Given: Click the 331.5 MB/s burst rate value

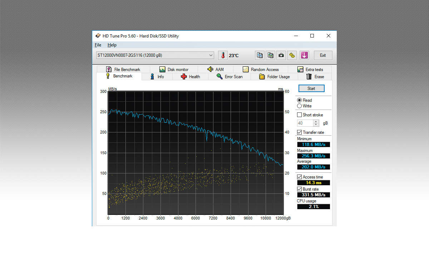Looking at the screenshot, I should coord(314,195).
